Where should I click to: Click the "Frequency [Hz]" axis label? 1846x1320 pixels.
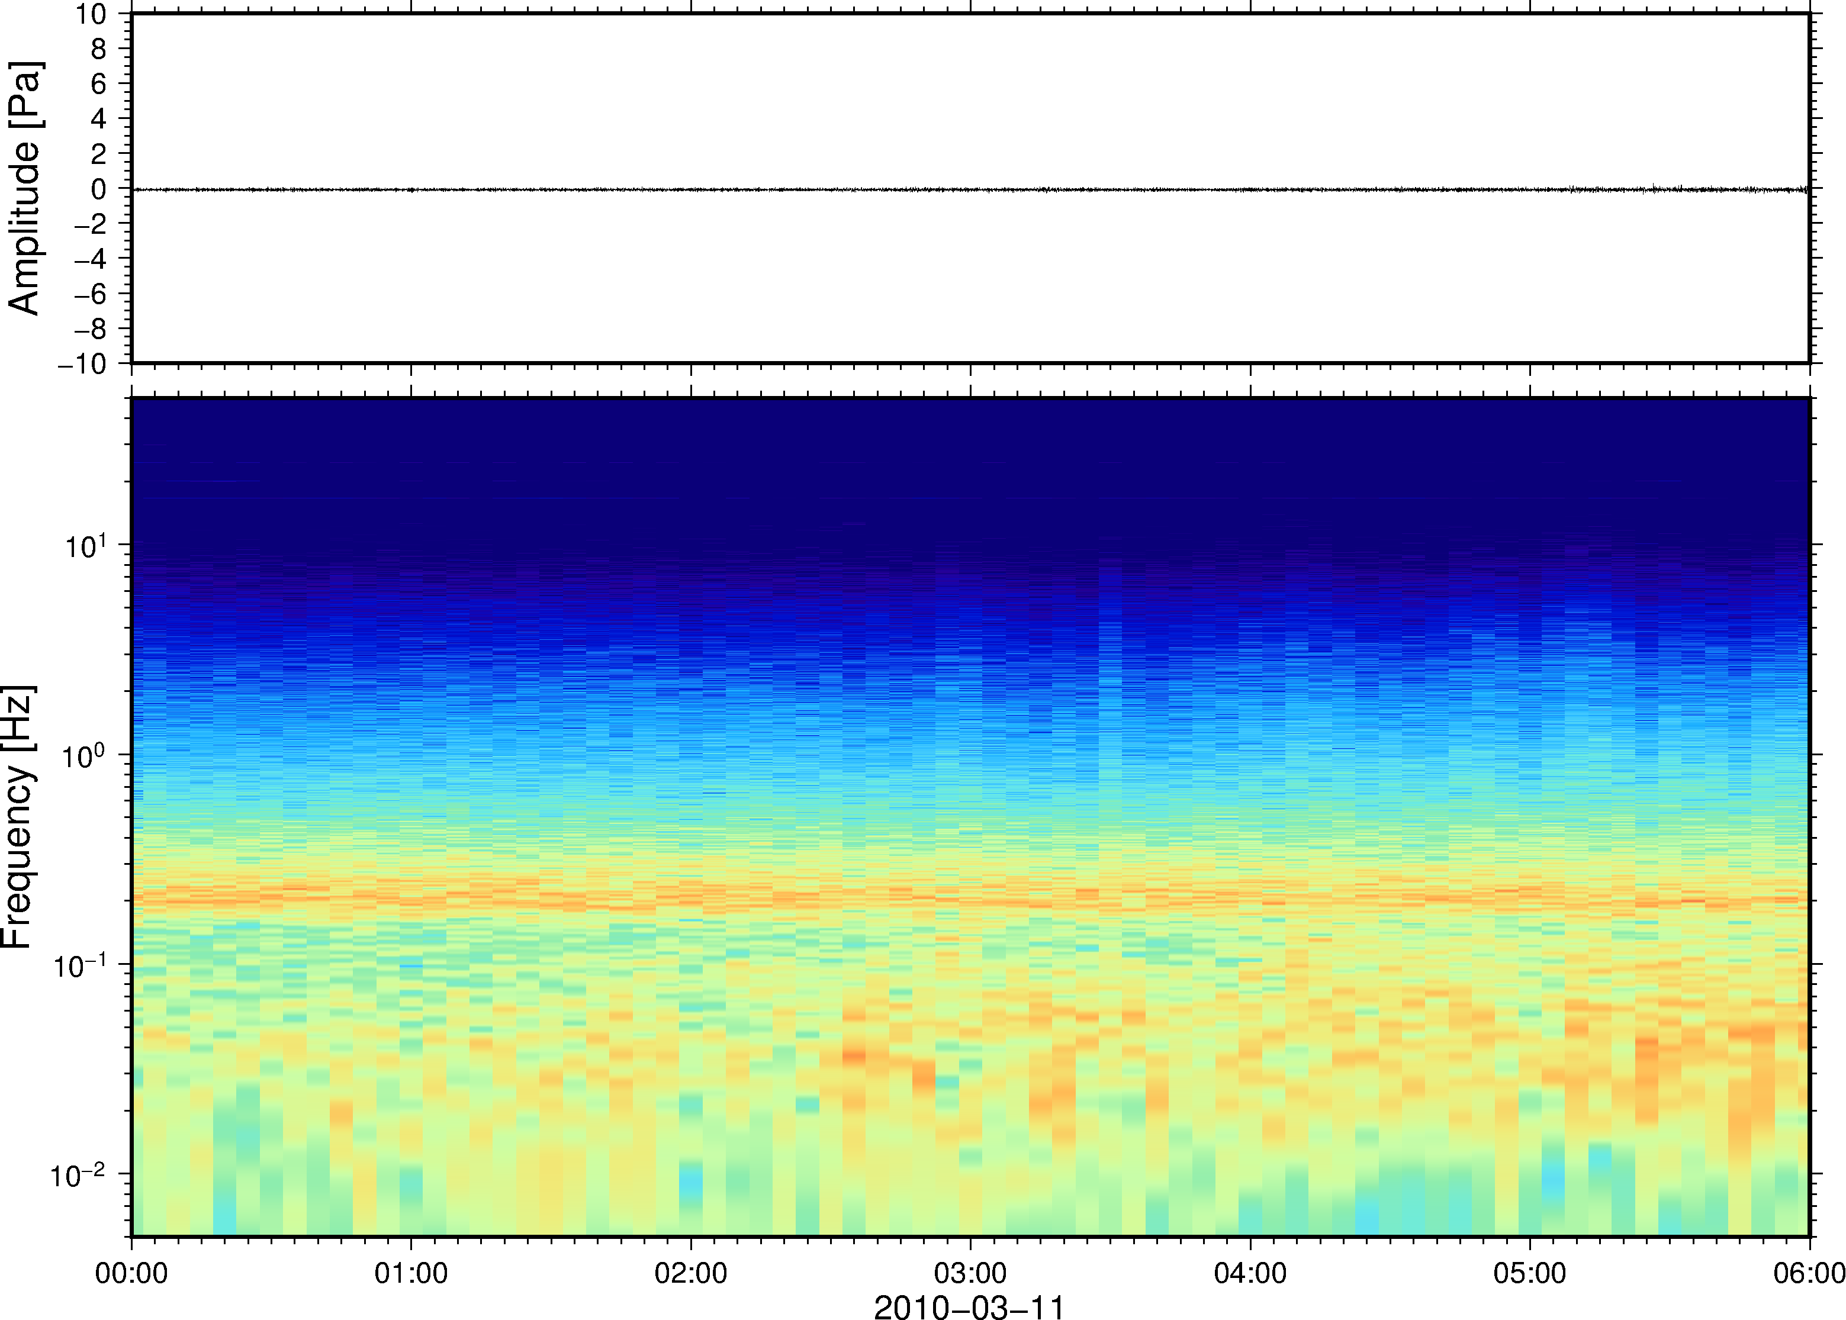18,817
